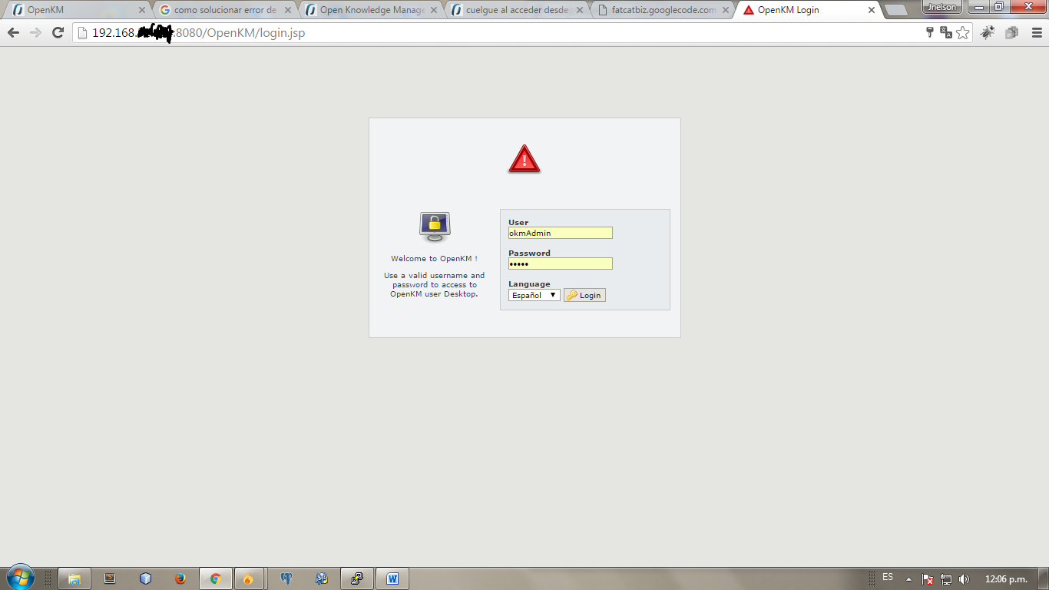Bookmark this page with the star icon

coord(963,32)
